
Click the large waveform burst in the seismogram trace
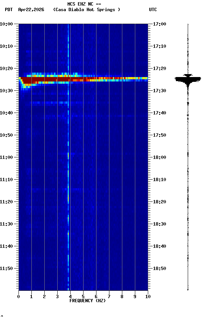(x=188, y=79)
